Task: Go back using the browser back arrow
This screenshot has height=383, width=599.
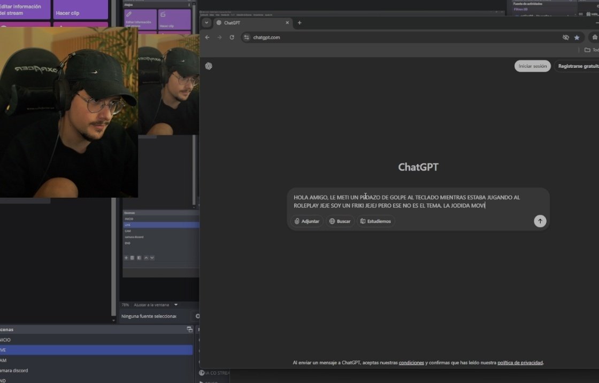Action: [x=207, y=37]
